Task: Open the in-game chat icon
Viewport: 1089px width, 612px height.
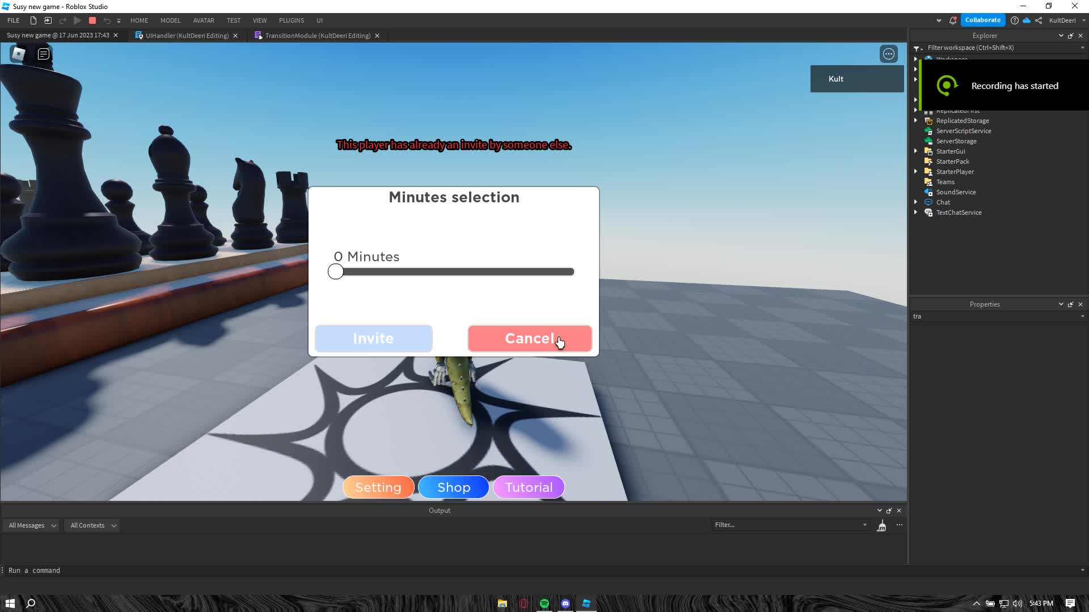Action: point(44,54)
